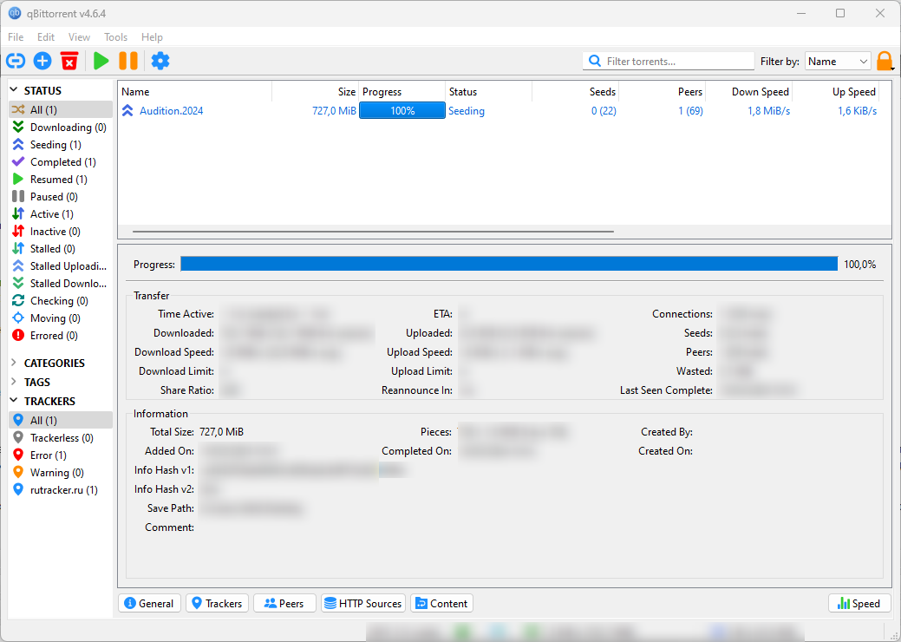This screenshot has width=901, height=642.
Task: Click the red Delete torrent icon
Action: click(x=69, y=61)
